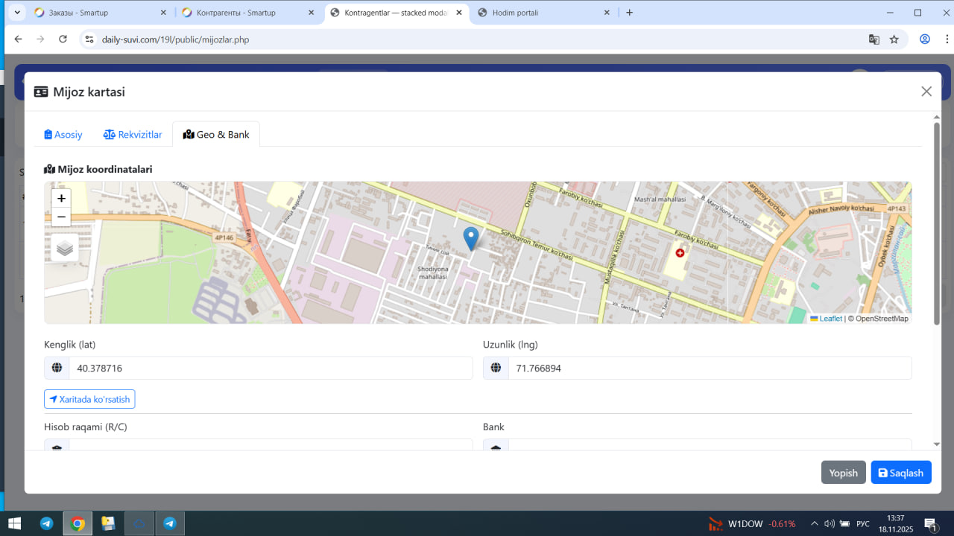
Task: Show hidden system tray icons
Action: [814, 523]
